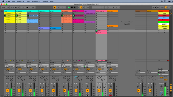Screen dimensions: 173x97
Task: Click the Synth bass track header
Action: (x=67, y=11)
